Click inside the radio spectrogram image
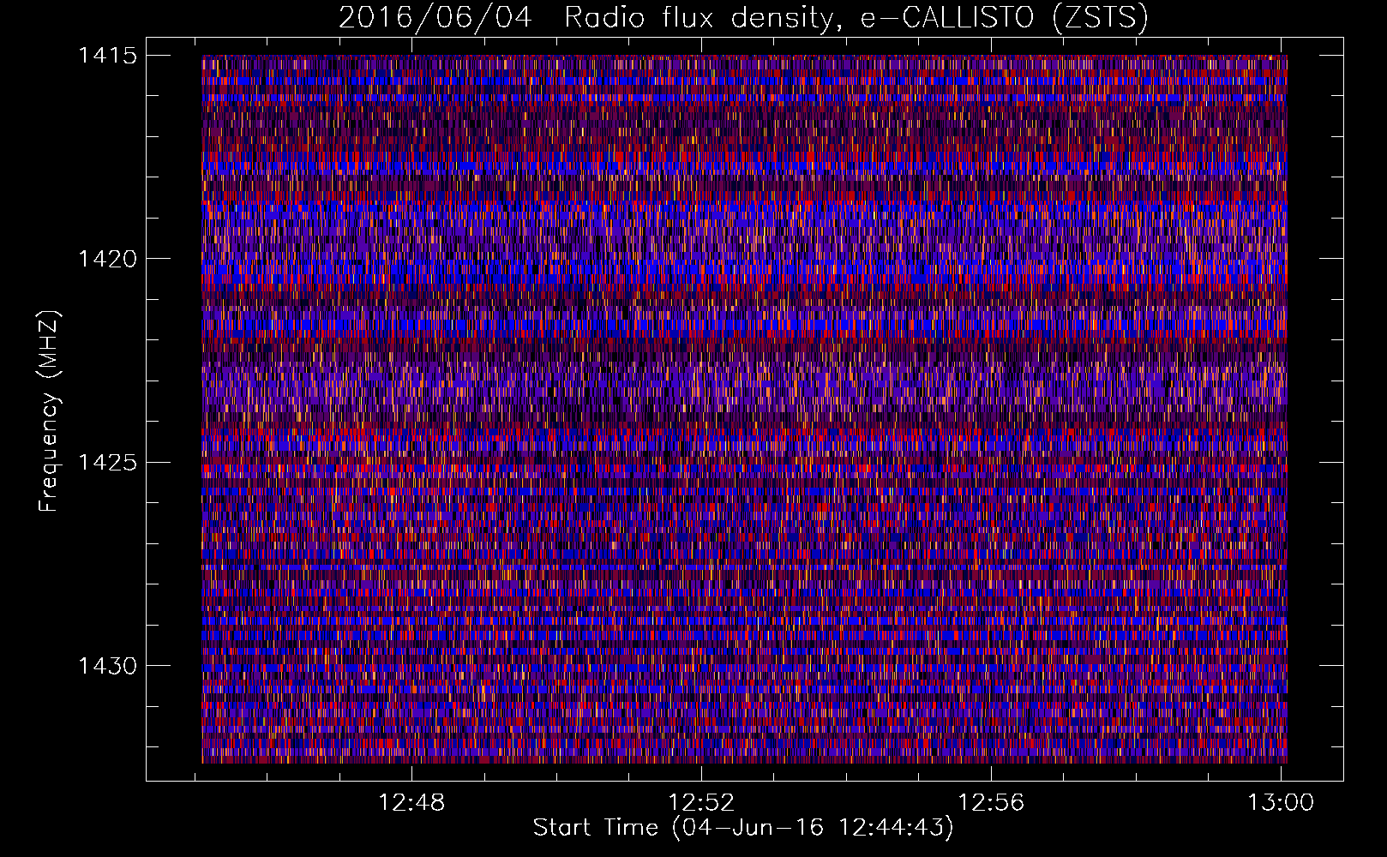Screen dimensions: 1387x857 (x=744, y=409)
